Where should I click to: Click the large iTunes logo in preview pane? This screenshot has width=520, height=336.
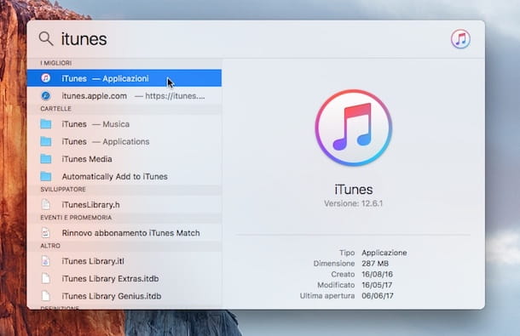tap(354, 128)
